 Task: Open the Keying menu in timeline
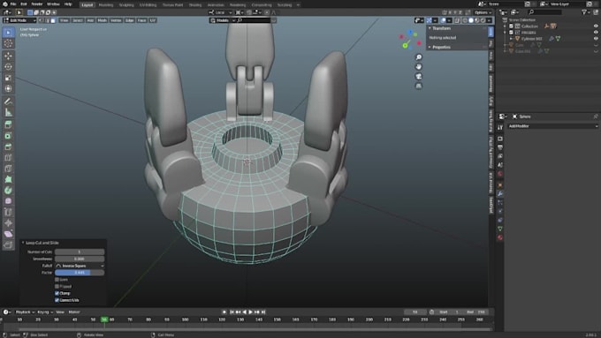click(x=45, y=312)
